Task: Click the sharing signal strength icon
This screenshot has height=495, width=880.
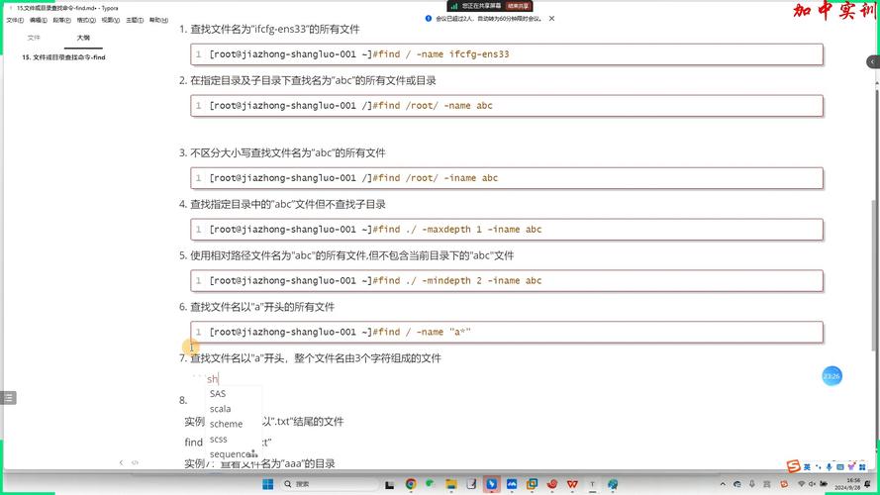Action: (454, 6)
